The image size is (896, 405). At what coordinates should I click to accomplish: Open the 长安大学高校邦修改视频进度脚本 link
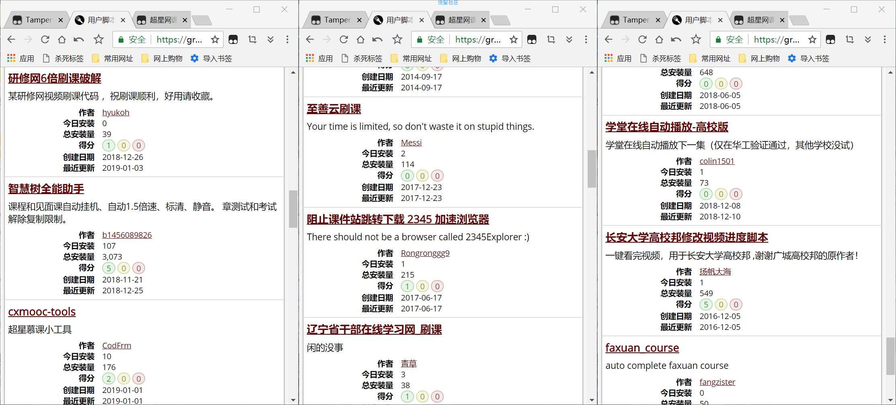687,237
